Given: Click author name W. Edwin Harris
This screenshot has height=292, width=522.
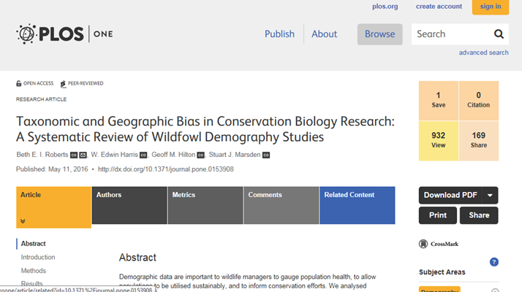Looking at the screenshot, I should click(x=114, y=155).
